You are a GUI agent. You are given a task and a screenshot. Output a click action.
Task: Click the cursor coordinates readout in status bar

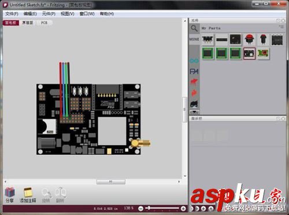pos(106,209)
